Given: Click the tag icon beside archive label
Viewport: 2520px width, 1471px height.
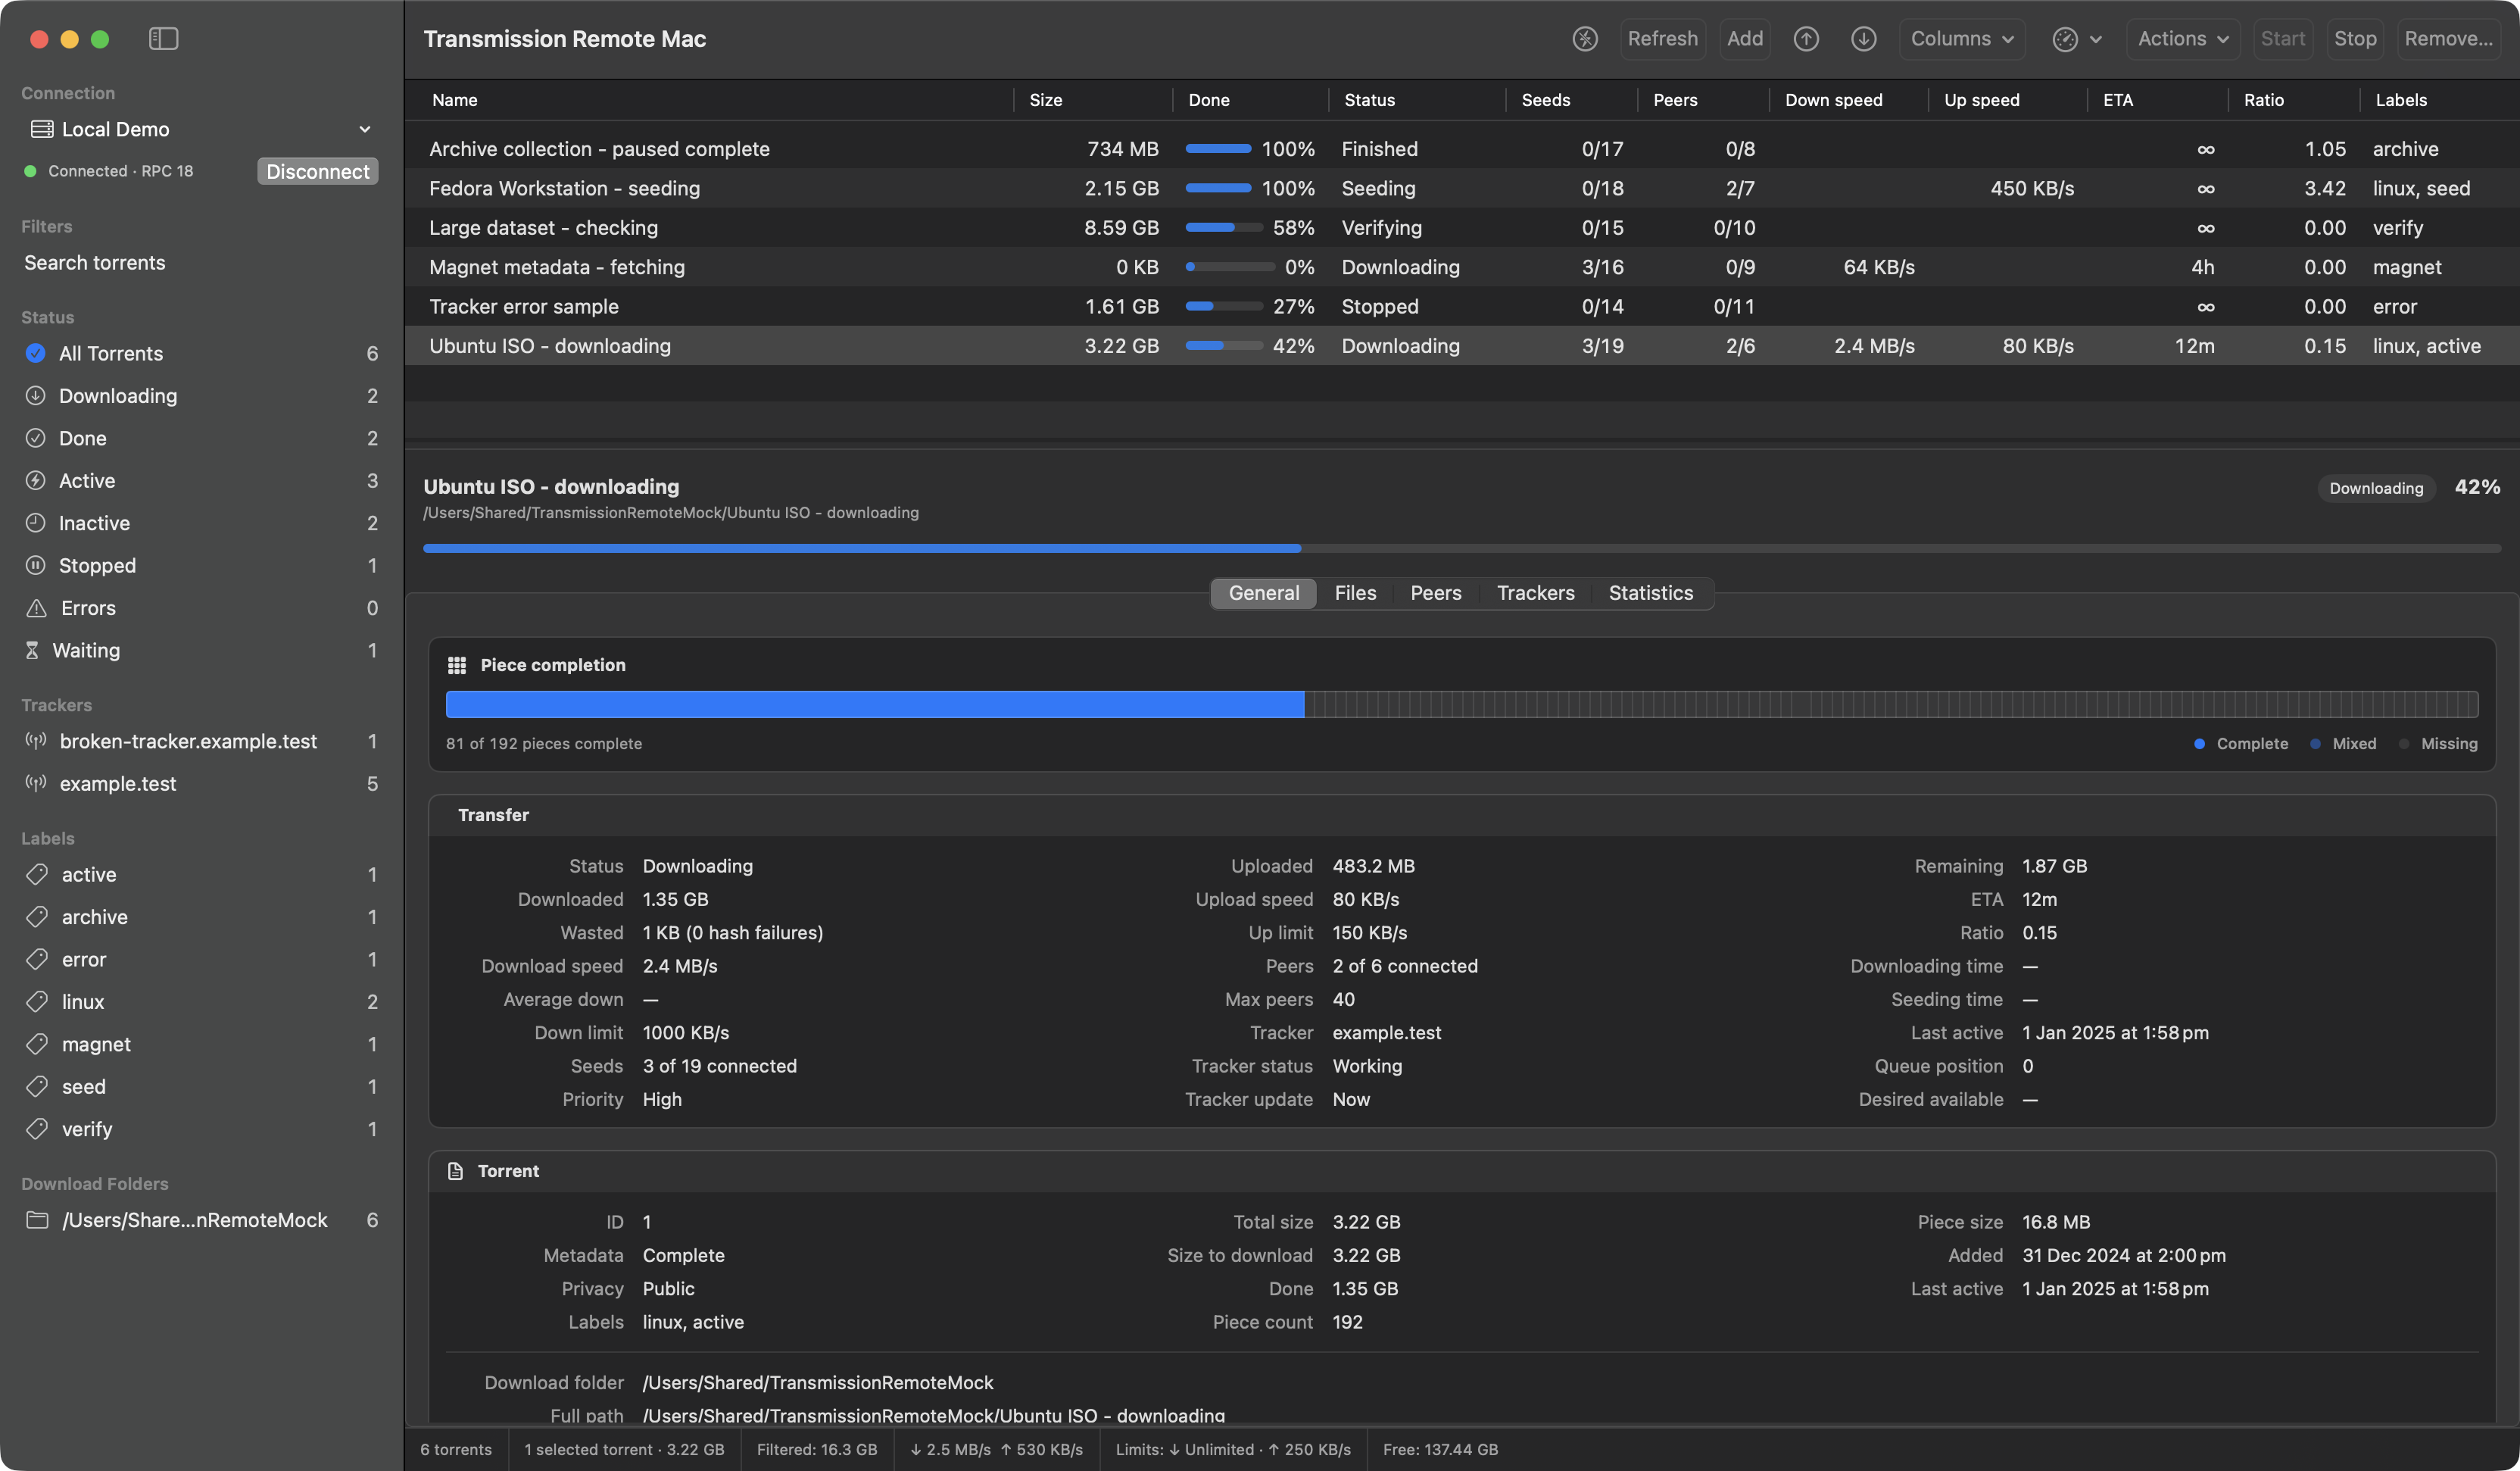Looking at the screenshot, I should point(37,917).
